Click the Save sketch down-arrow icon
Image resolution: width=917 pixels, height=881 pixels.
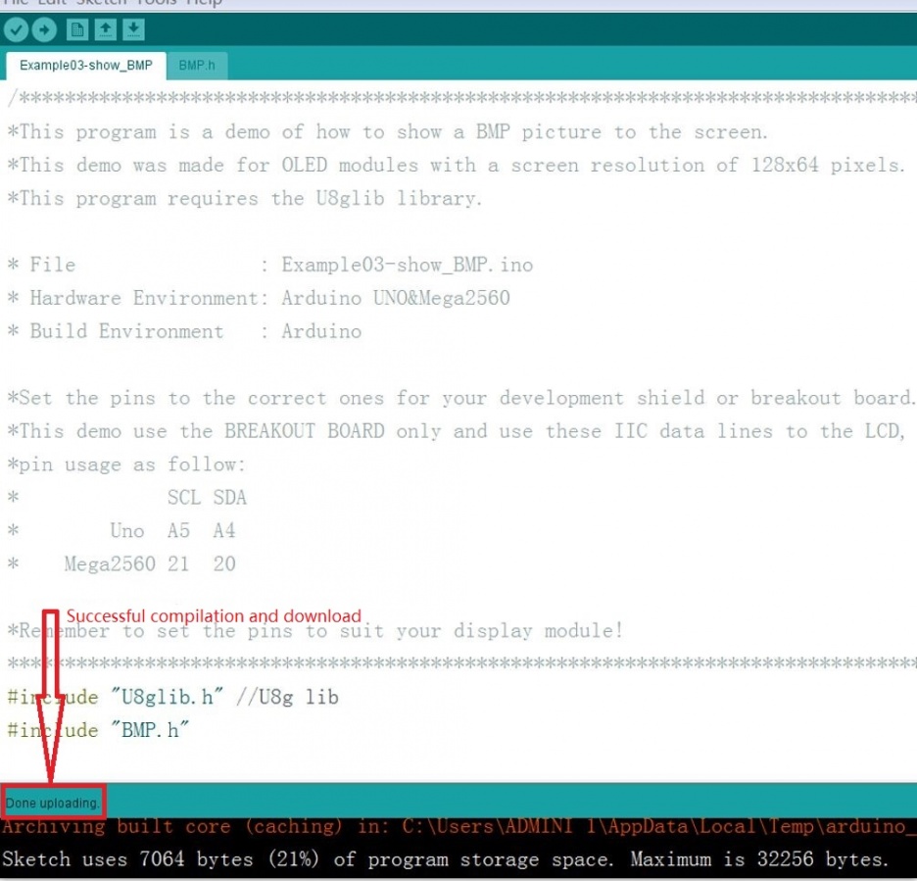(133, 29)
